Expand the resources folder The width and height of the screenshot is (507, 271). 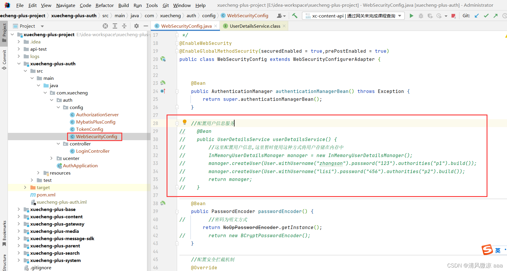(x=39, y=173)
